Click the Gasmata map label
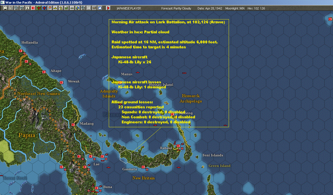 [130, 169]
